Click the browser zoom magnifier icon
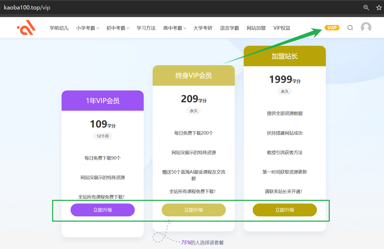 [x=366, y=7]
